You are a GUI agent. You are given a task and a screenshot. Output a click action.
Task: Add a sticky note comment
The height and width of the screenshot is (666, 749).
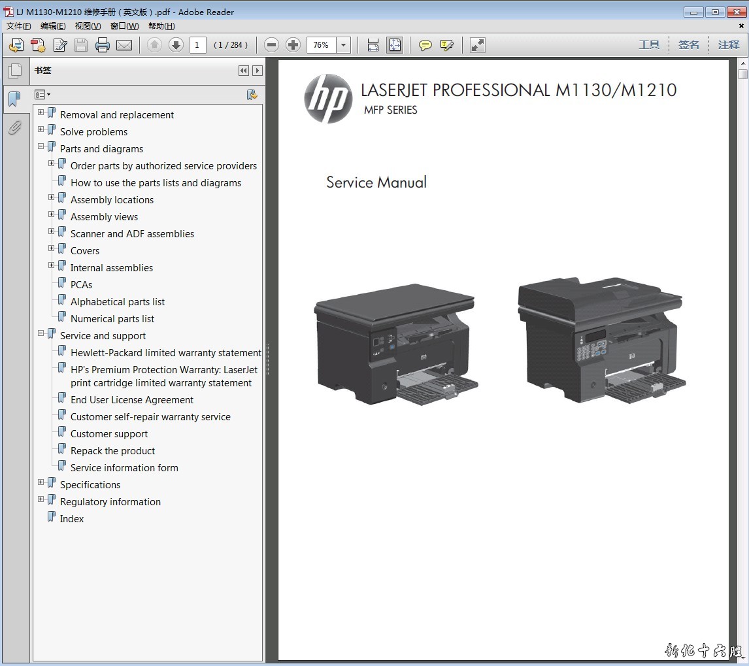coord(425,45)
